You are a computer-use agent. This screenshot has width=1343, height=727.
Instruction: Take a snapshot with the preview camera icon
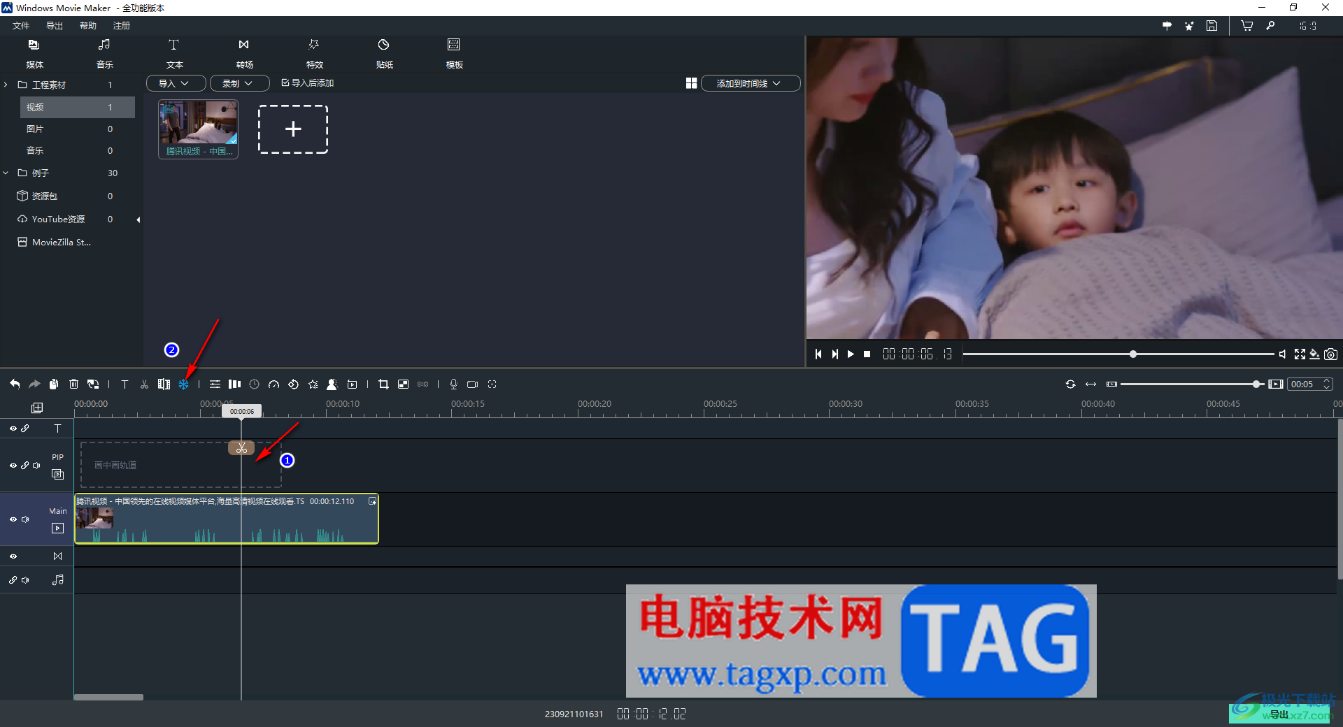(x=1330, y=354)
